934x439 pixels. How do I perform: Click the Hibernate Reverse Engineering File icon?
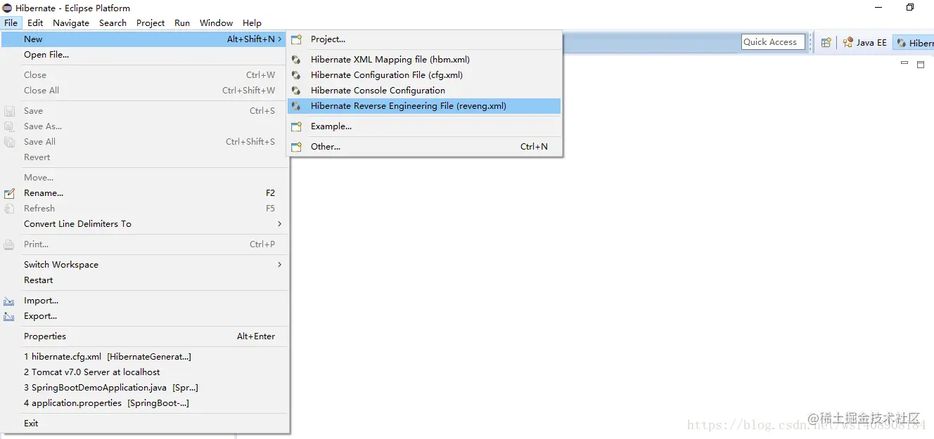297,106
